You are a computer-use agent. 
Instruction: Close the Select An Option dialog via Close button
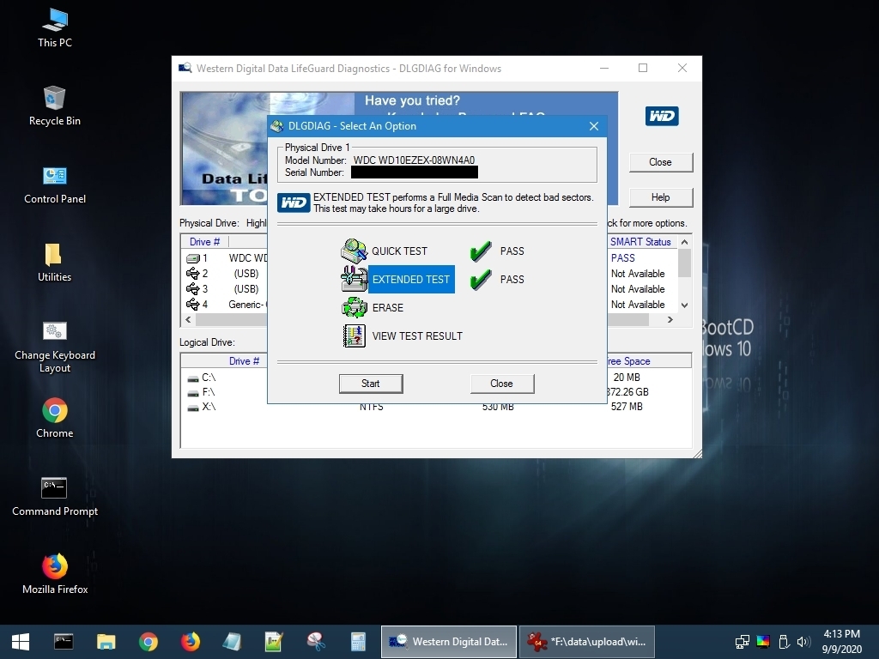pos(501,384)
